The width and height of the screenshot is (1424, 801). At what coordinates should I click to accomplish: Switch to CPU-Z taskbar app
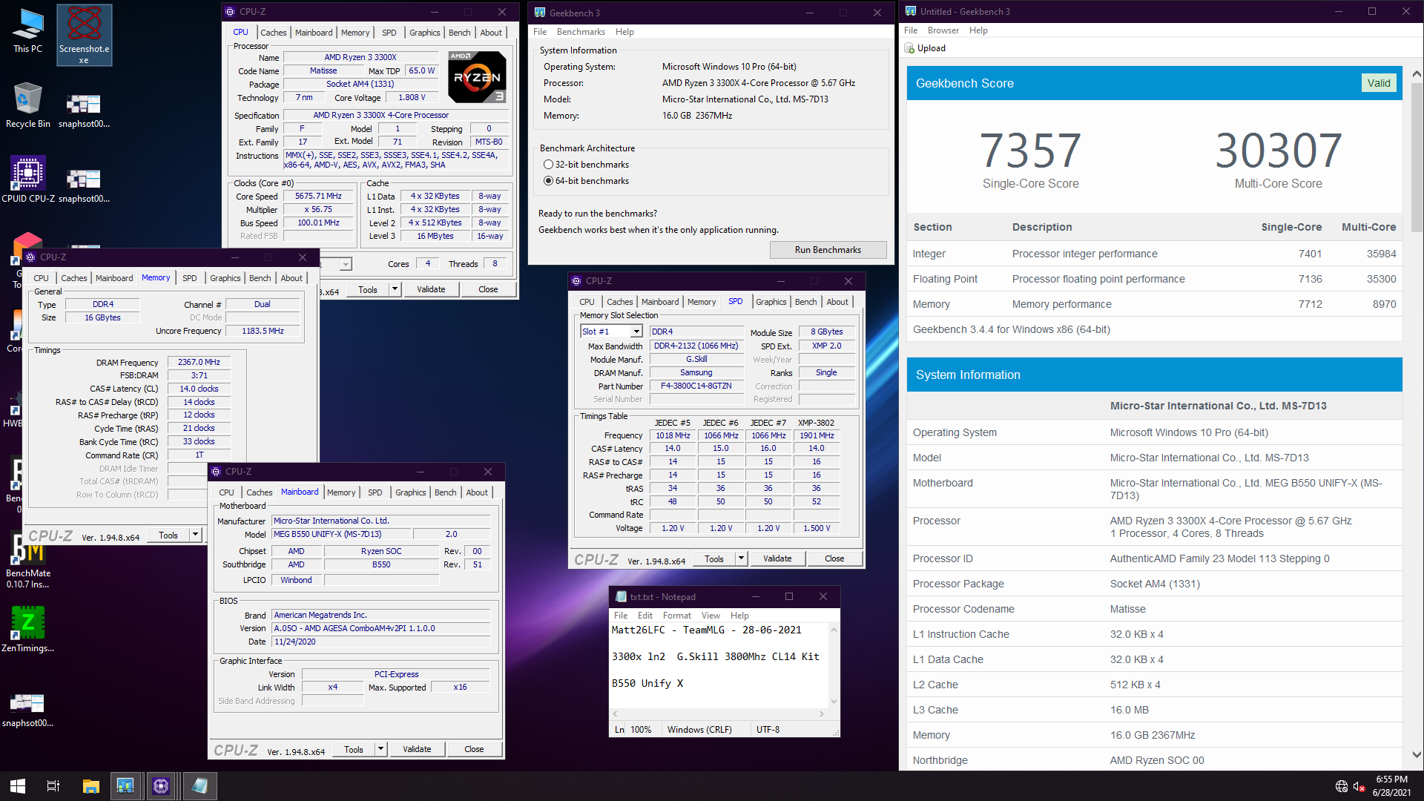coord(162,786)
